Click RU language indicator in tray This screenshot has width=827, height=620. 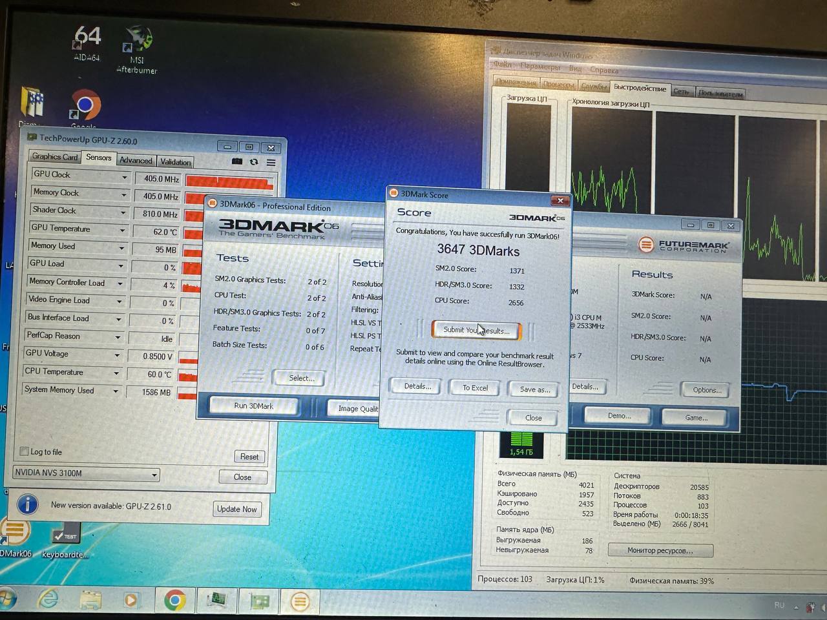point(779,605)
